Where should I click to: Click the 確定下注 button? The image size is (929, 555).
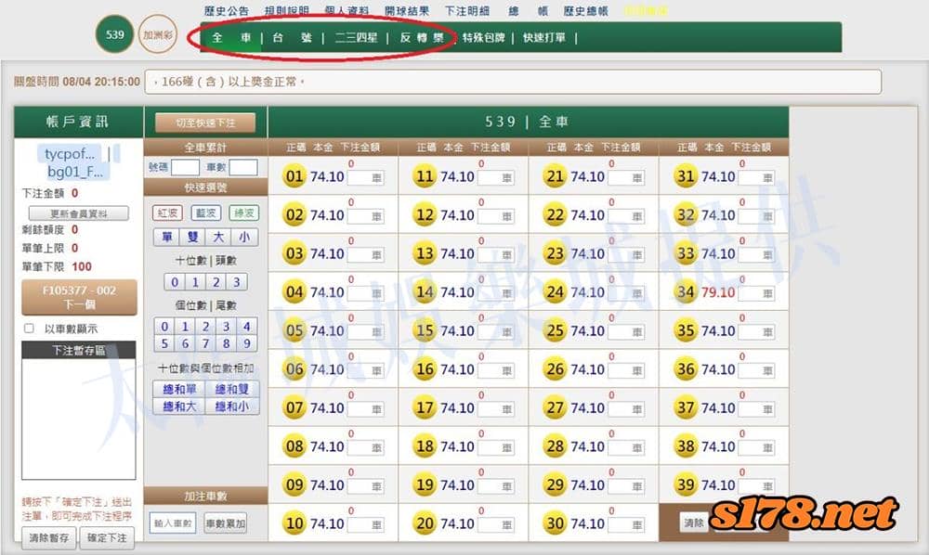107,538
